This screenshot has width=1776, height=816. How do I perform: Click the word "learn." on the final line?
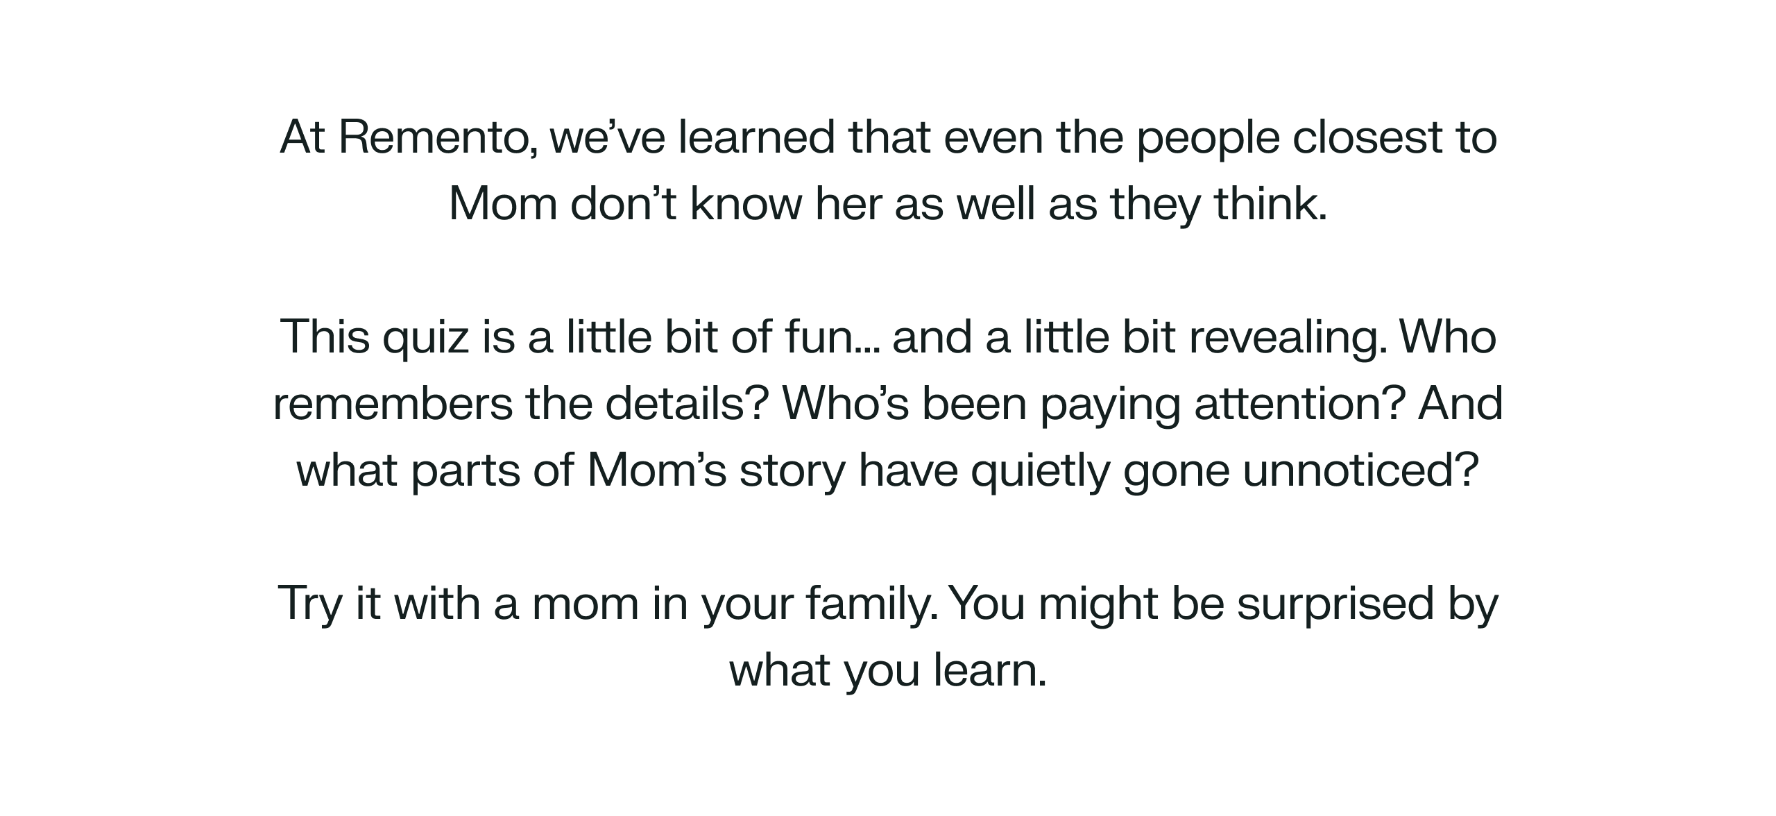click(989, 670)
